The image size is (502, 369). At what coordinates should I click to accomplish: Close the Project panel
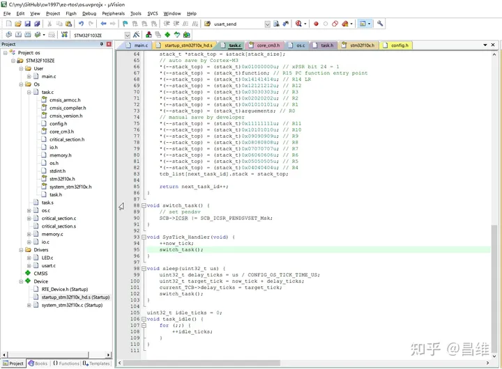[x=109, y=44]
